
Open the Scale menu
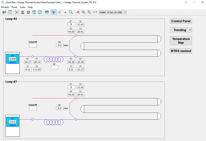(22, 7)
